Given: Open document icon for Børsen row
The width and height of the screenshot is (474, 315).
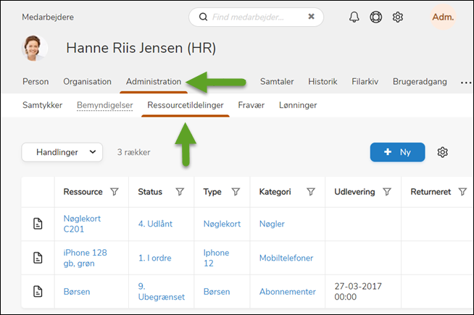Looking at the screenshot, I should point(38,292).
